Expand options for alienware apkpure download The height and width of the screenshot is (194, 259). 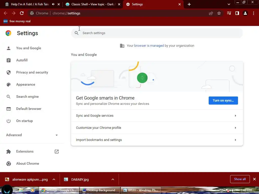point(54,180)
